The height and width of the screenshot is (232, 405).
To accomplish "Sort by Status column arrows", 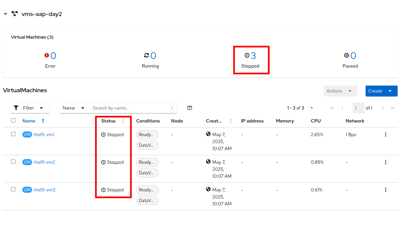I will (x=123, y=121).
